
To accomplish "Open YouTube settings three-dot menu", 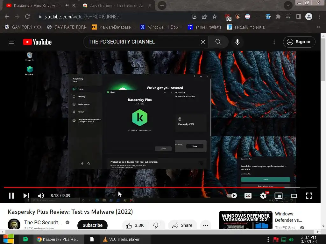I will (274, 42).
